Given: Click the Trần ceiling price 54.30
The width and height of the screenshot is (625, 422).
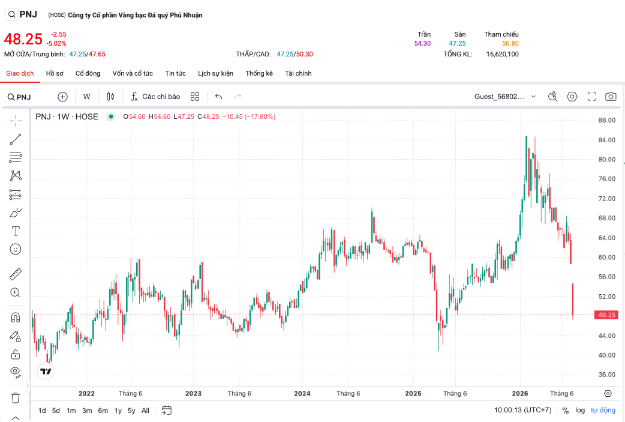Looking at the screenshot, I should click(x=422, y=43).
